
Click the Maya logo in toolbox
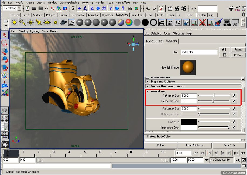pyautogui.click(x=5, y=144)
